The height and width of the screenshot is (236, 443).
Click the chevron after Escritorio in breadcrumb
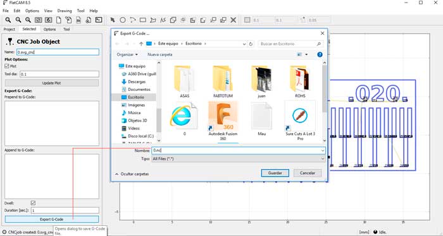(x=205, y=44)
